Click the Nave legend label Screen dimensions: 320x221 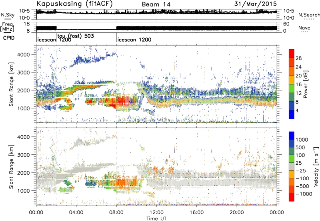click(x=304, y=28)
